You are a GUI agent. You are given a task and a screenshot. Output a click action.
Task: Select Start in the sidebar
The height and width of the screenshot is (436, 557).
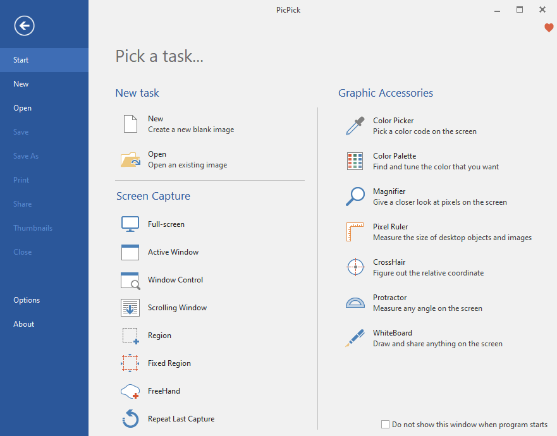[44, 60]
